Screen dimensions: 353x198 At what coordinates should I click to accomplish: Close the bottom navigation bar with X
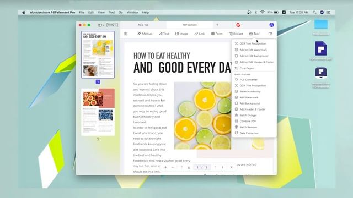(x=232, y=167)
